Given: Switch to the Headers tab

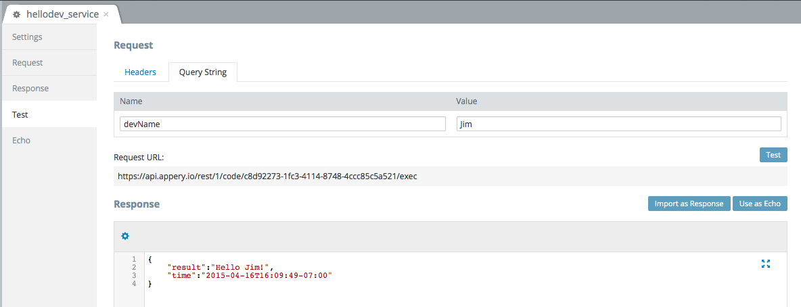Looking at the screenshot, I should click(140, 72).
